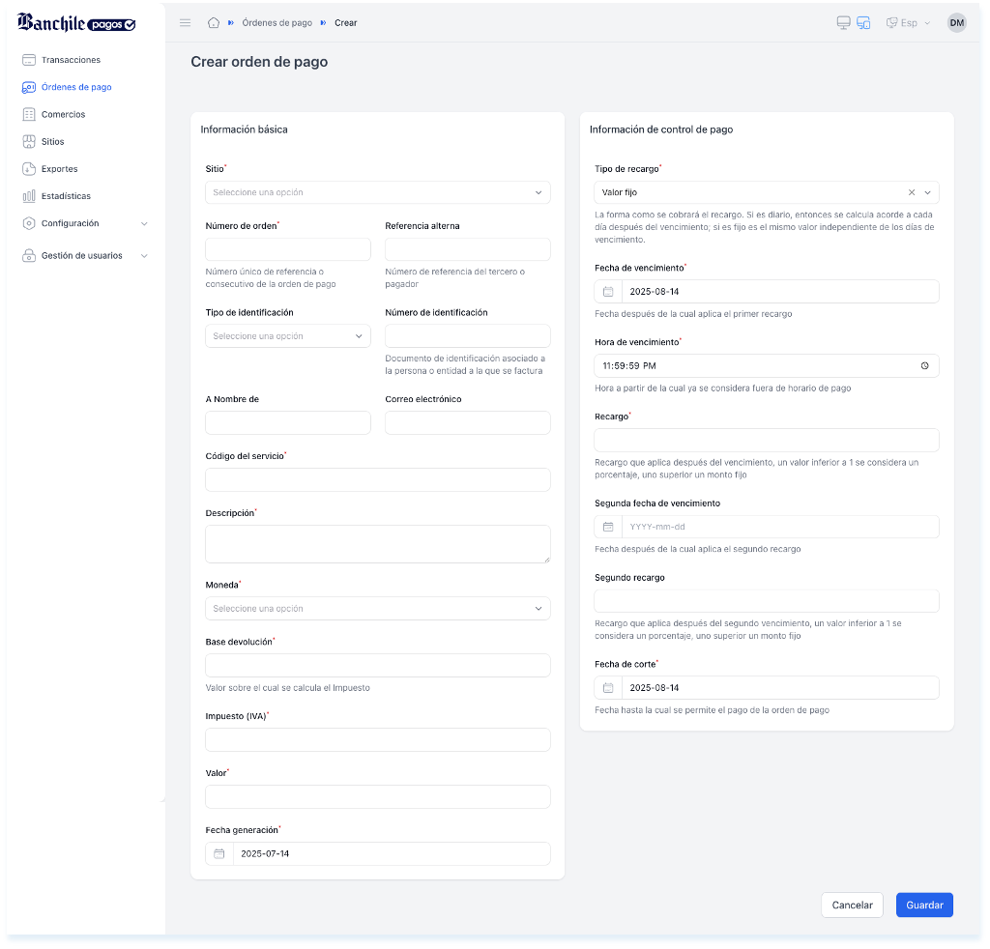
Task: Open the Tipo de recargo dropdown
Action: point(767,192)
